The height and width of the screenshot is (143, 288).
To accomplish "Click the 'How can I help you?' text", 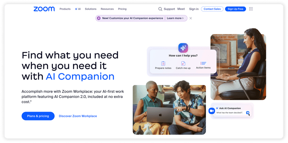I will [x=183, y=56].
